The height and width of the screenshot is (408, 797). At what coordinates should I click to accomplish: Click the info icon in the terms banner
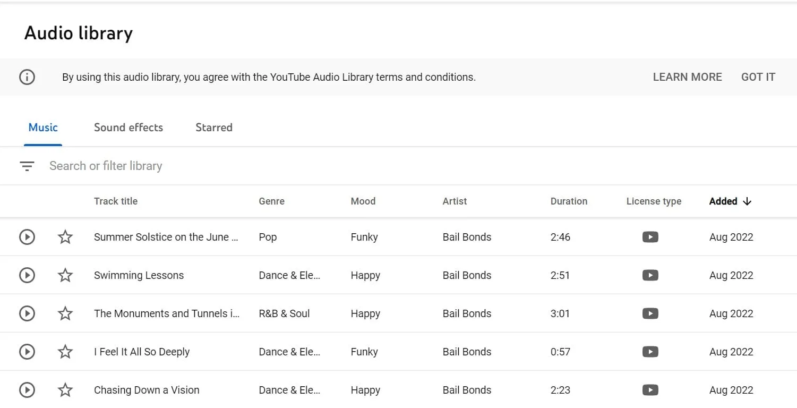[27, 77]
